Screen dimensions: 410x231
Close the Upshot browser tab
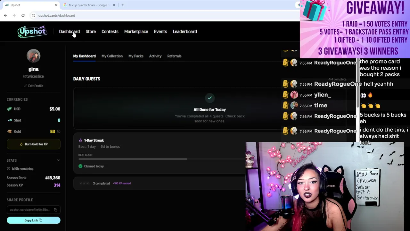(x=56, y=5)
